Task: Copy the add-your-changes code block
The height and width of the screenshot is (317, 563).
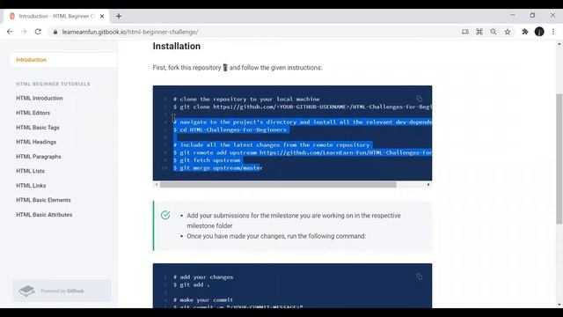Action: (x=419, y=276)
